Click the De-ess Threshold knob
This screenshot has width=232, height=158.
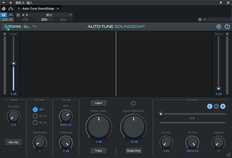[x=66, y=142]
